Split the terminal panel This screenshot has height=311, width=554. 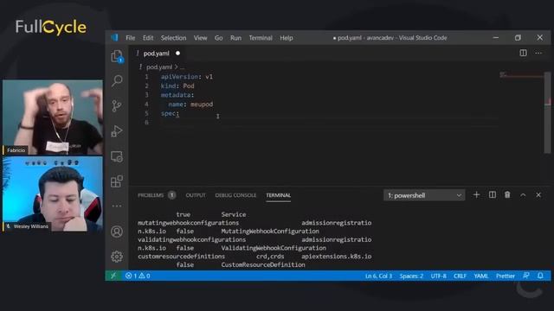pyautogui.click(x=493, y=195)
